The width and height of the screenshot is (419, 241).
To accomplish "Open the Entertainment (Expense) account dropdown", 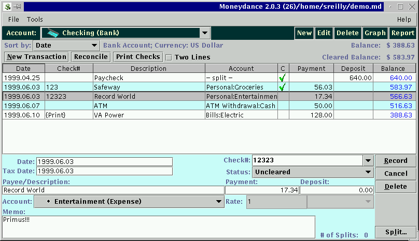I will click(129, 202).
